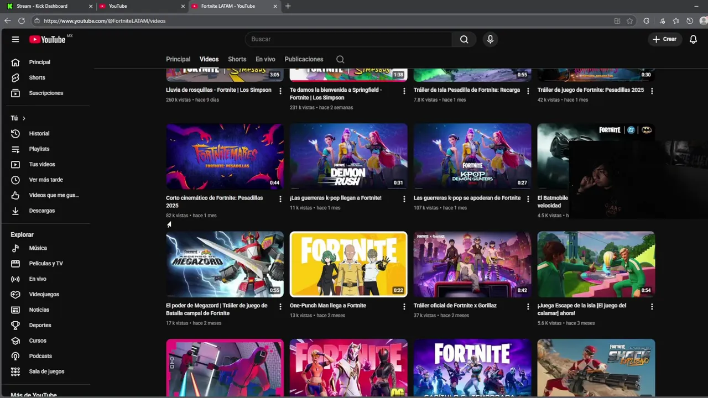Image resolution: width=708 pixels, height=398 pixels.
Task: Open options for Pesadillas 2025 trailer
Action: (652, 91)
